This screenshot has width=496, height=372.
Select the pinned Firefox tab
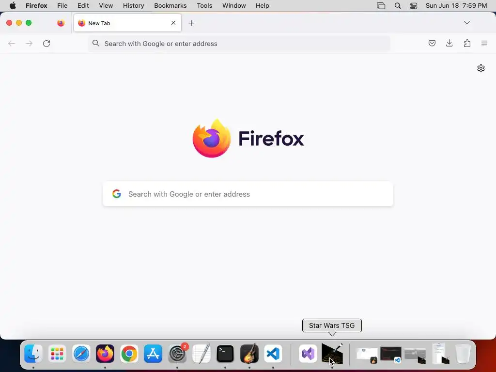point(61,23)
